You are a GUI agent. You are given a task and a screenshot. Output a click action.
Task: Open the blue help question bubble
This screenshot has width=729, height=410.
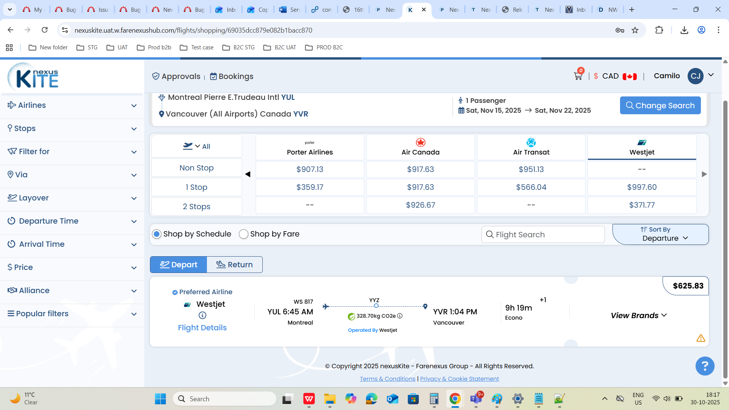tap(705, 366)
